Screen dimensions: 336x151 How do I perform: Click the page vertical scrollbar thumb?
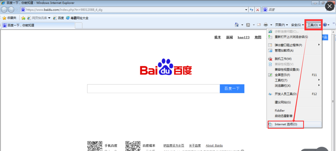333,101
